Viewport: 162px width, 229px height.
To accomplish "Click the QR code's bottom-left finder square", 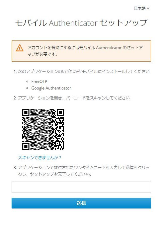I will (26, 146).
